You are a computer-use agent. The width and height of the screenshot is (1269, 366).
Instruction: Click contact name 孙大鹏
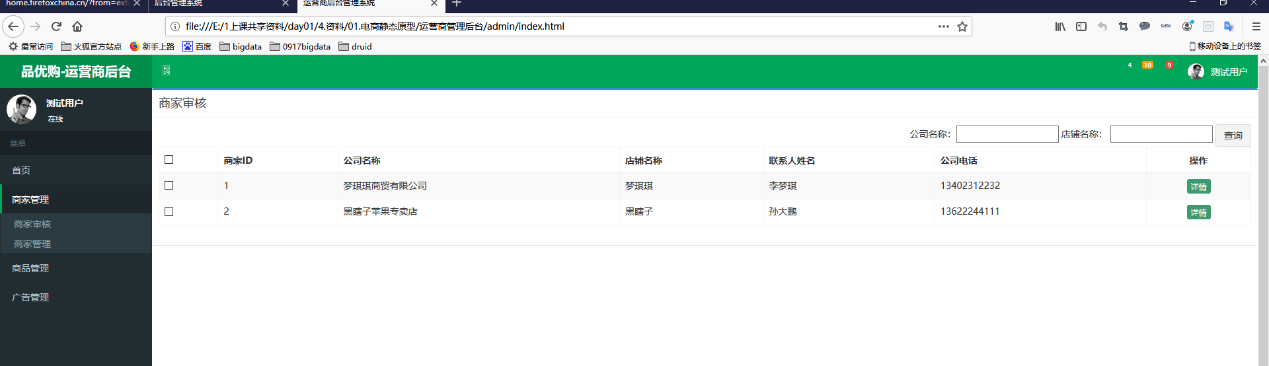click(x=783, y=211)
